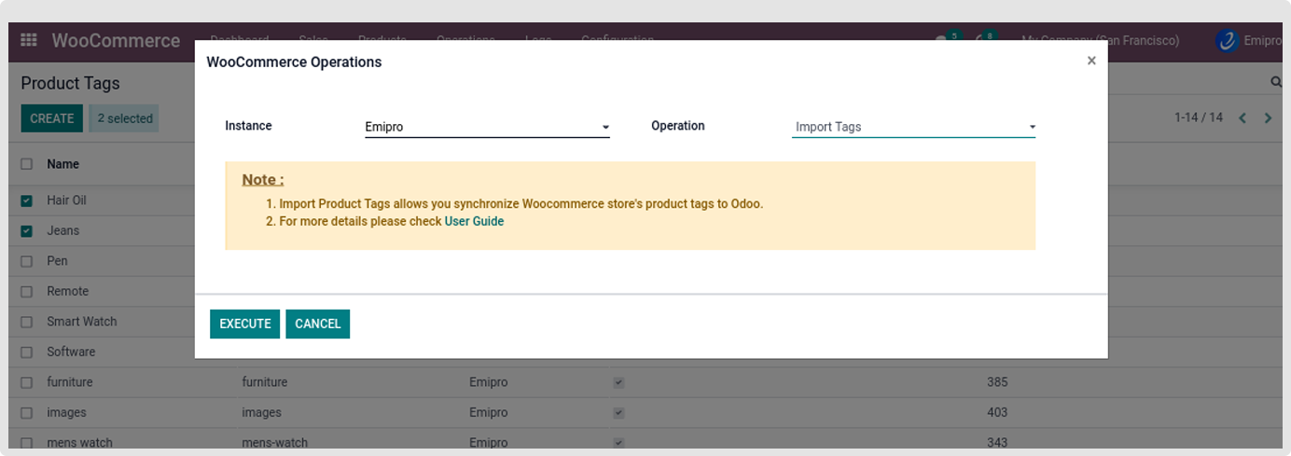Close the WooCommerce Operations dialog

(x=1091, y=61)
